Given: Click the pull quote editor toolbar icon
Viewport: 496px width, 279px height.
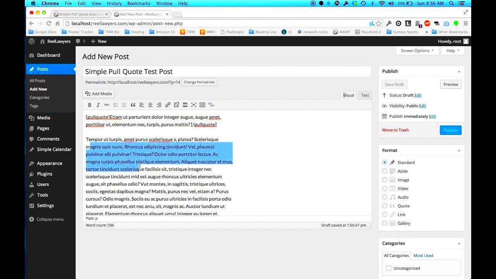Looking at the screenshot, I should click(211, 105).
